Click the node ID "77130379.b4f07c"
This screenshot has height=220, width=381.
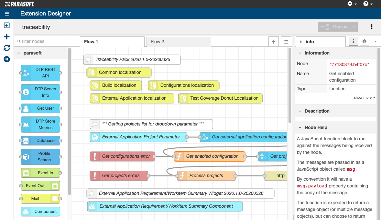[x=349, y=65]
